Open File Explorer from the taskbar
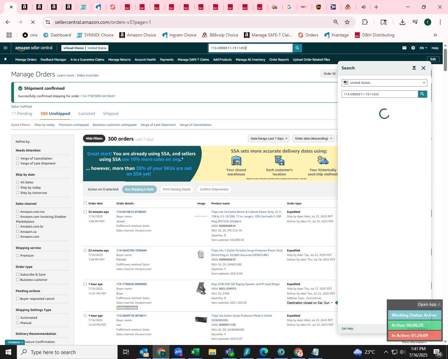 coord(212,352)
